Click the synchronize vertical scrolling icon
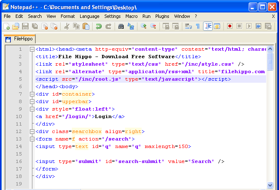Viewport: 279px width, 190px height. pyautogui.click(x=166, y=26)
